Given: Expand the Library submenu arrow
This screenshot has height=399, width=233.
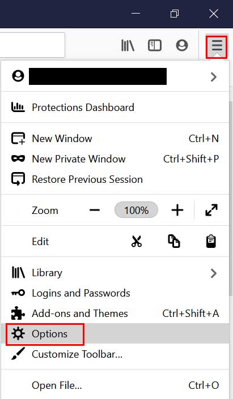Looking at the screenshot, I should point(214,273).
